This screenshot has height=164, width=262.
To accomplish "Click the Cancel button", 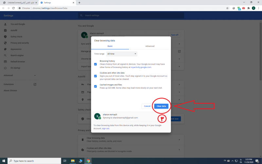I will click(x=147, y=106).
